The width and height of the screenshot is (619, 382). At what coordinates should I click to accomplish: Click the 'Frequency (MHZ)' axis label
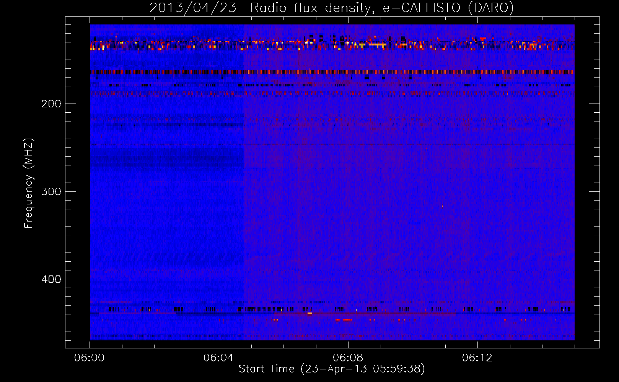29,183
